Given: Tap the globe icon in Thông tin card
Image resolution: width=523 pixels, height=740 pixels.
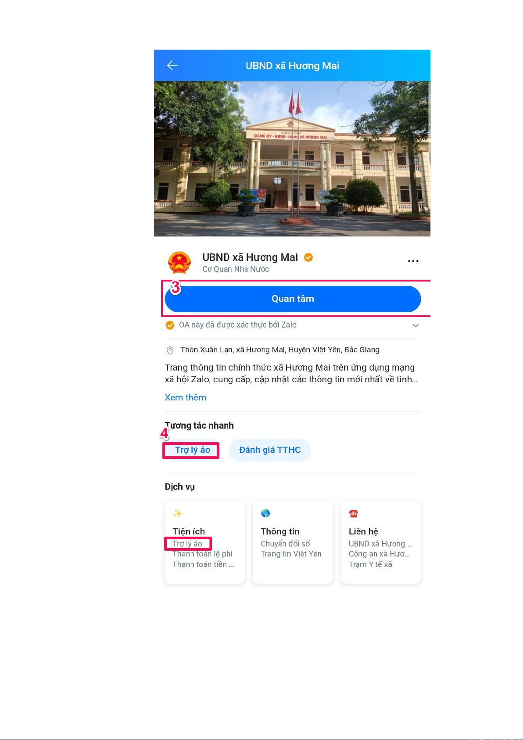Looking at the screenshot, I should 265,513.
